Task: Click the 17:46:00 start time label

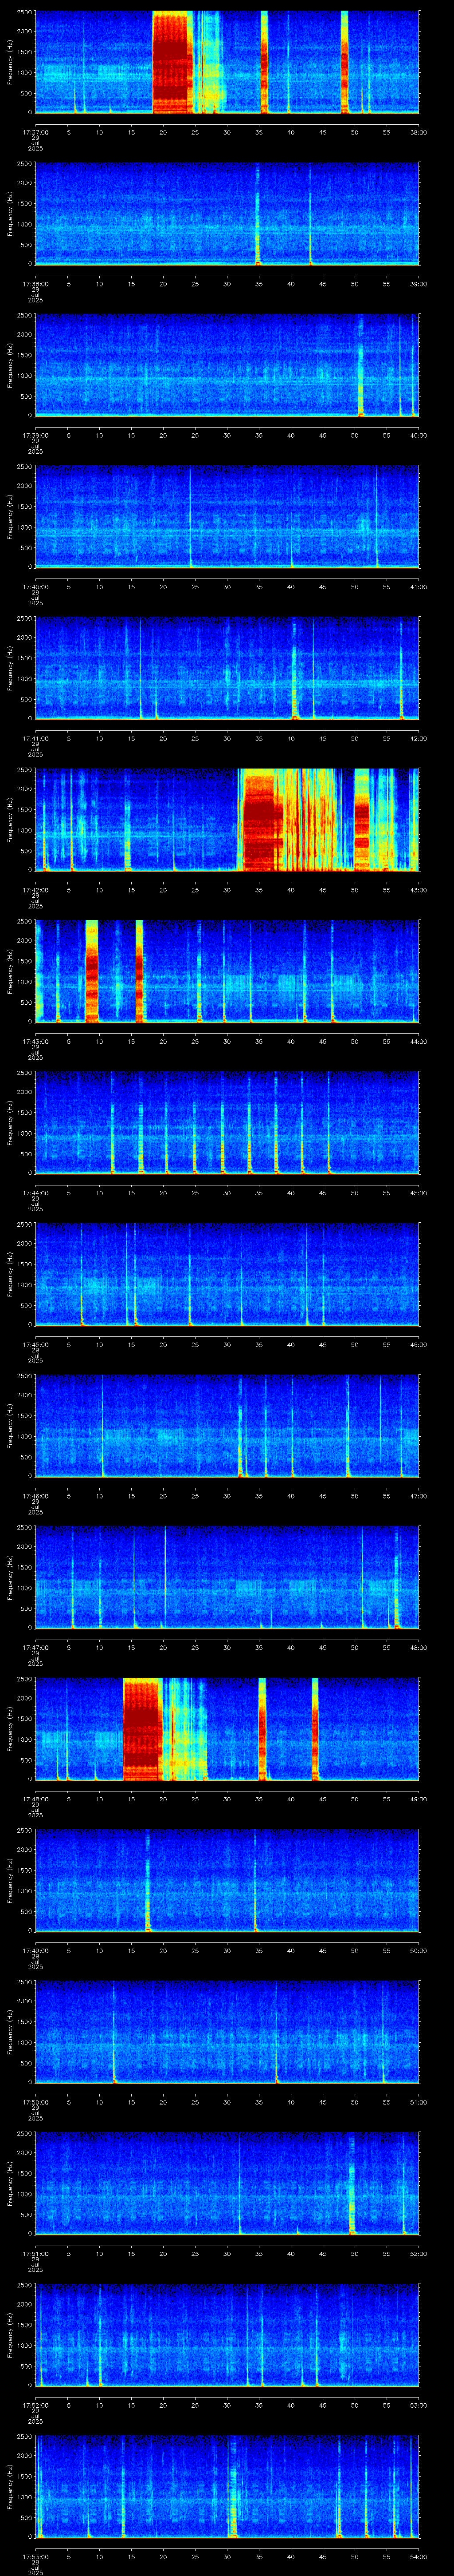Action: [x=35, y=1496]
